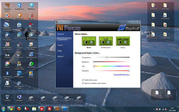Screen dimensions: 179x112
Task: Select the Outils divers folder
Action: (x=165, y=36)
